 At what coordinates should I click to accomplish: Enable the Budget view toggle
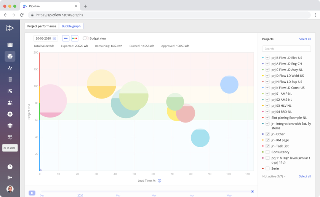(85, 38)
